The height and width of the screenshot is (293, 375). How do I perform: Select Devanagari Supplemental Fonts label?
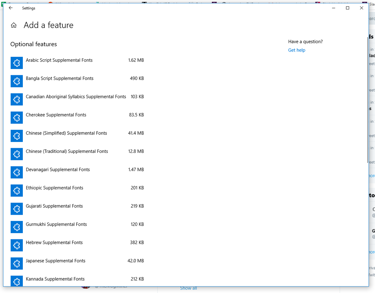pos(58,170)
